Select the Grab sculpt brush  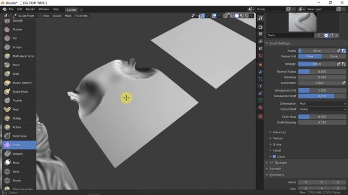19,74
